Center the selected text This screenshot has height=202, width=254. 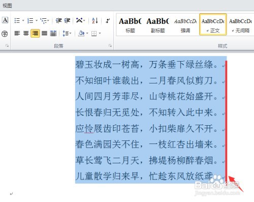coord(26,33)
